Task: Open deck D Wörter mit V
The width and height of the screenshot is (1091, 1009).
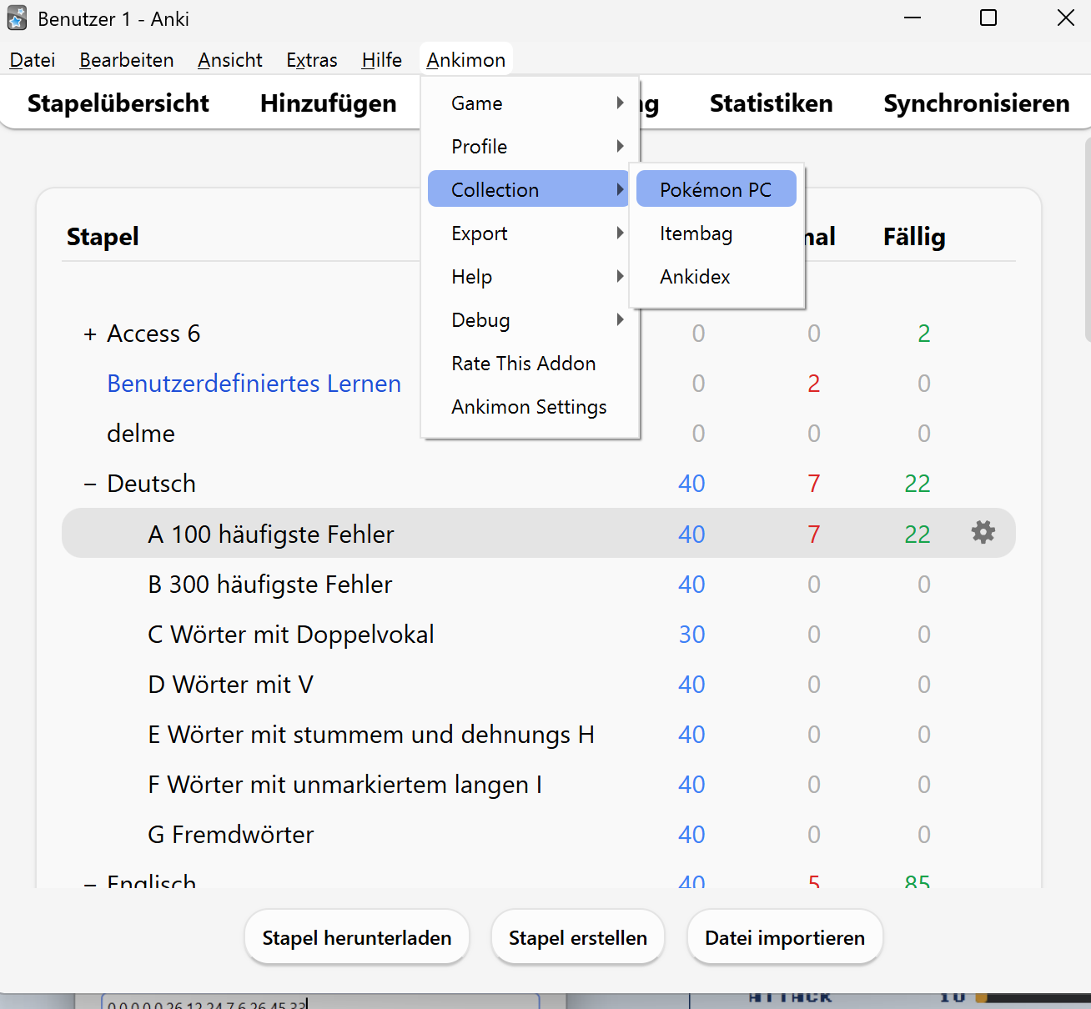Action: 231,685
